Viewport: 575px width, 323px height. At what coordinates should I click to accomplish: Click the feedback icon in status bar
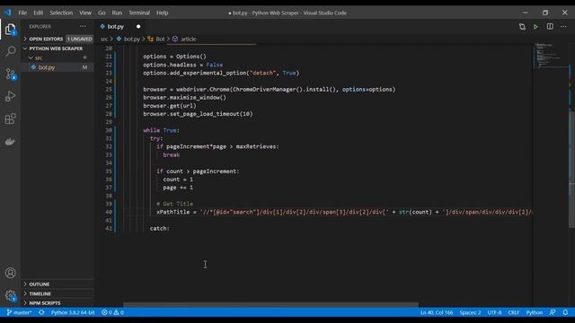553,312
